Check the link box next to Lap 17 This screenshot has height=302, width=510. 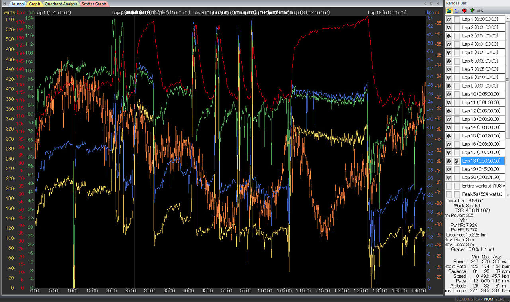[x=457, y=153]
